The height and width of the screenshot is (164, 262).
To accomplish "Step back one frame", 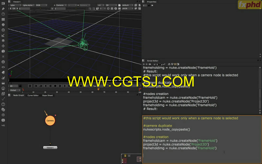I will (50, 86).
